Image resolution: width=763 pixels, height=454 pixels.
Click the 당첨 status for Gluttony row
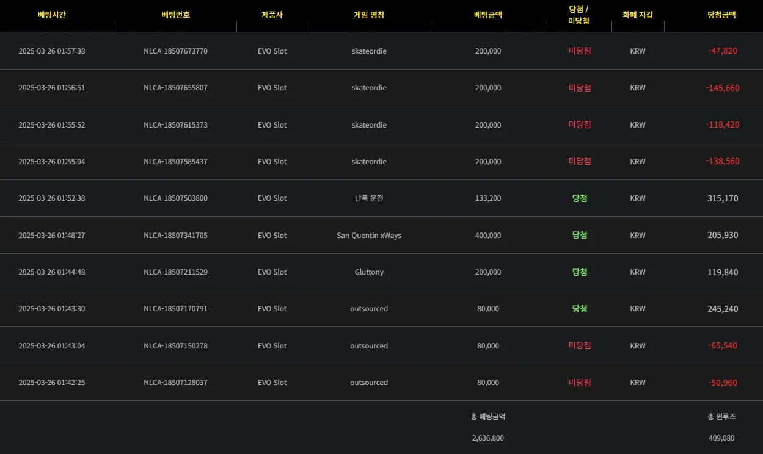point(580,272)
